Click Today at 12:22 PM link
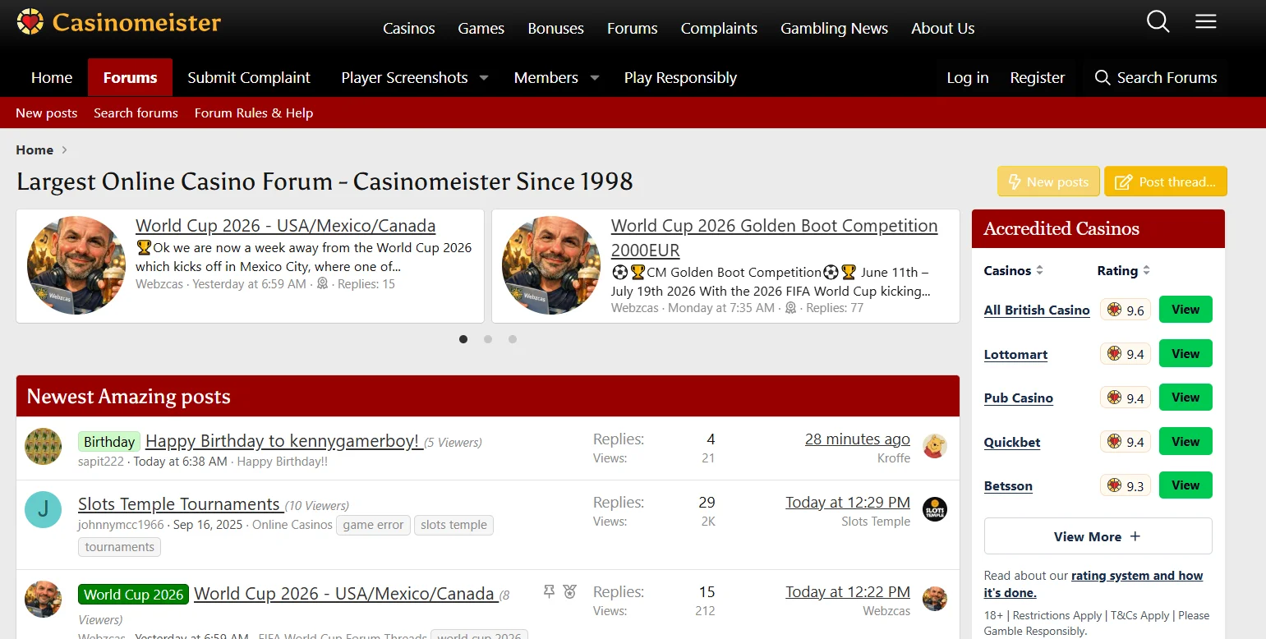 tap(848, 592)
